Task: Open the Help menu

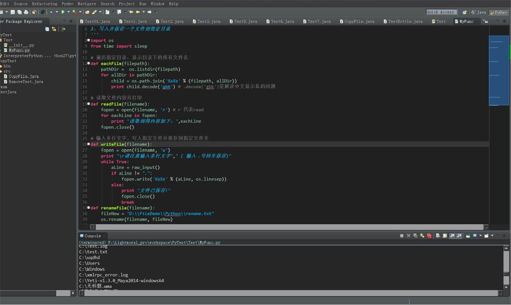Action: point(173,3)
